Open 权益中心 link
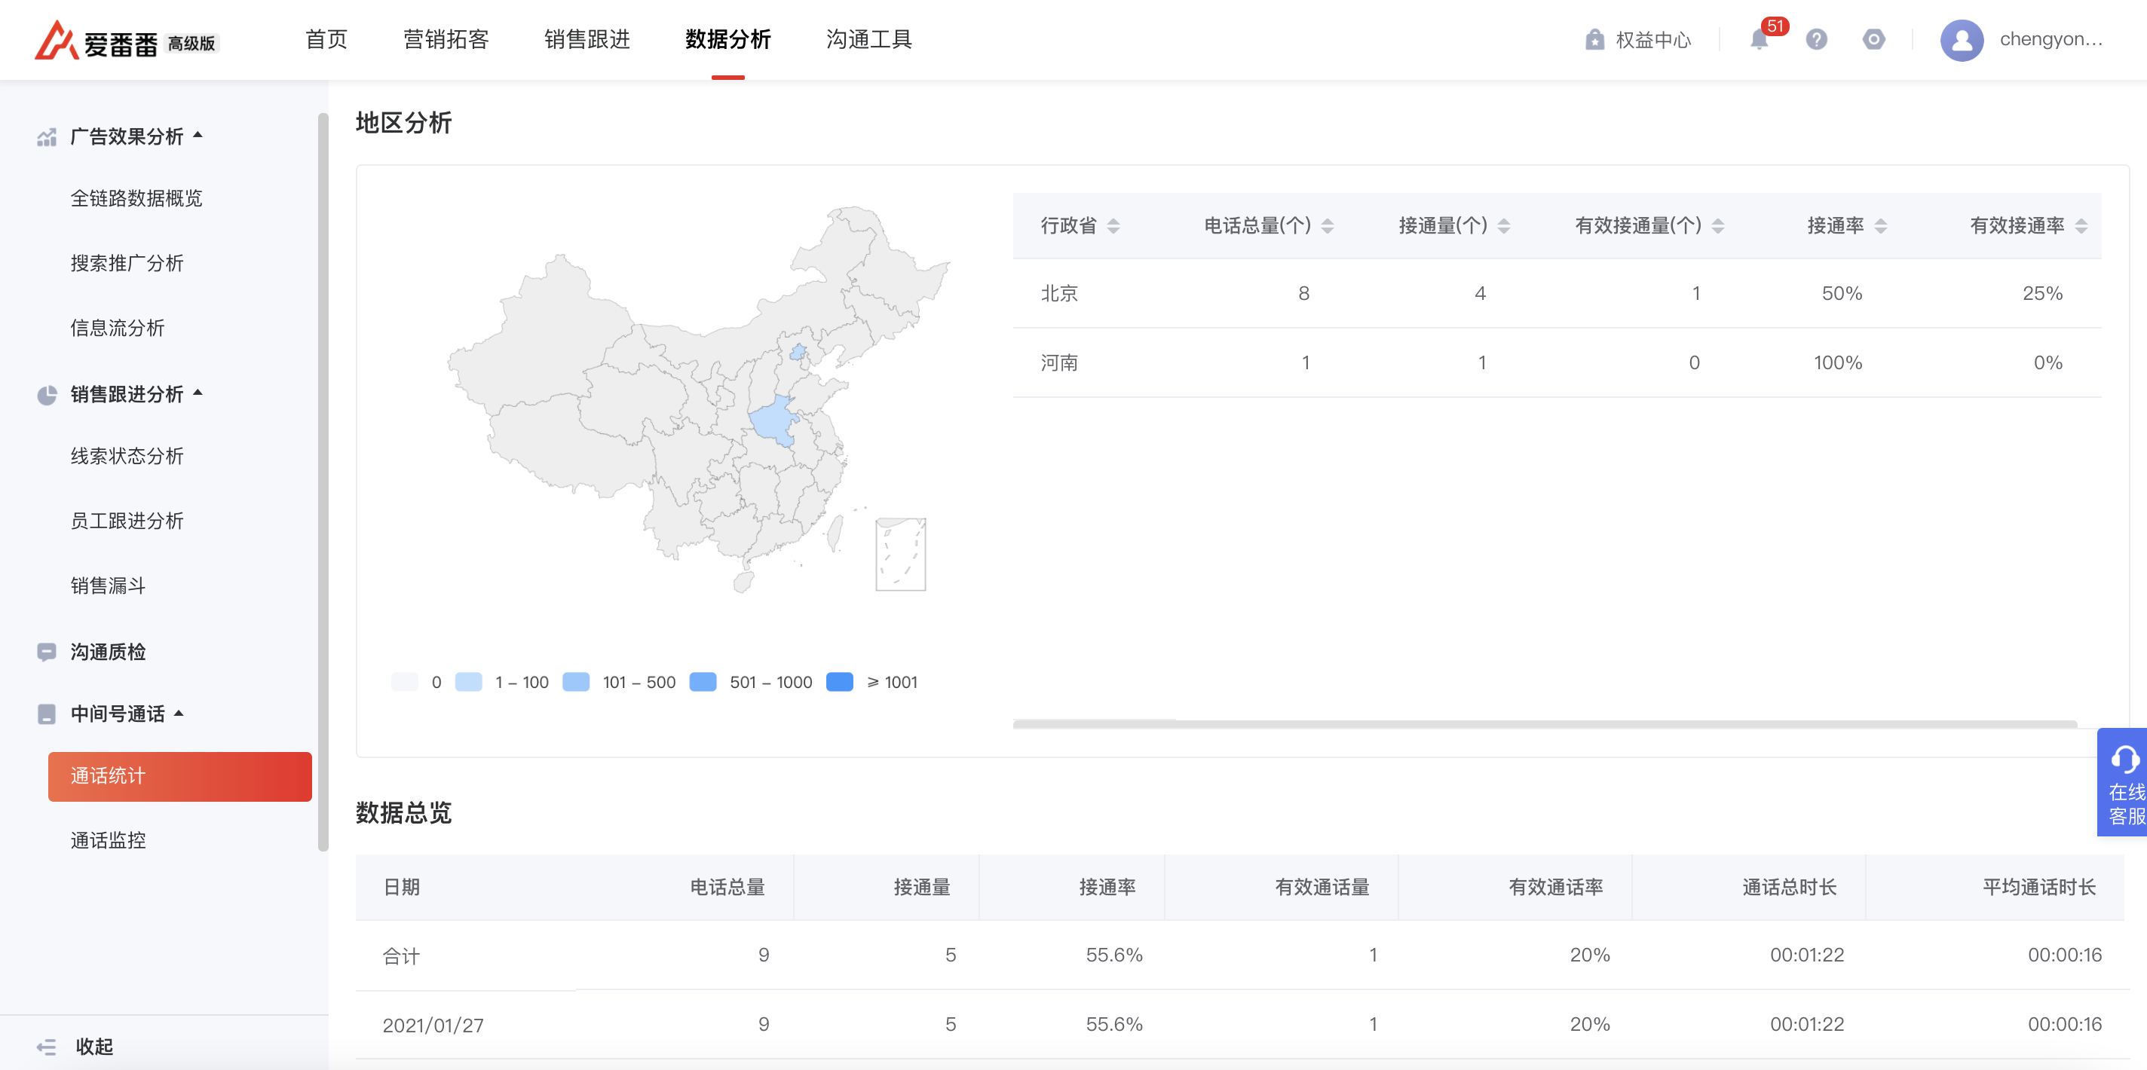The height and width of the screenshot is (1070, 2147). pyautogui.click(x=1652, y=40)
